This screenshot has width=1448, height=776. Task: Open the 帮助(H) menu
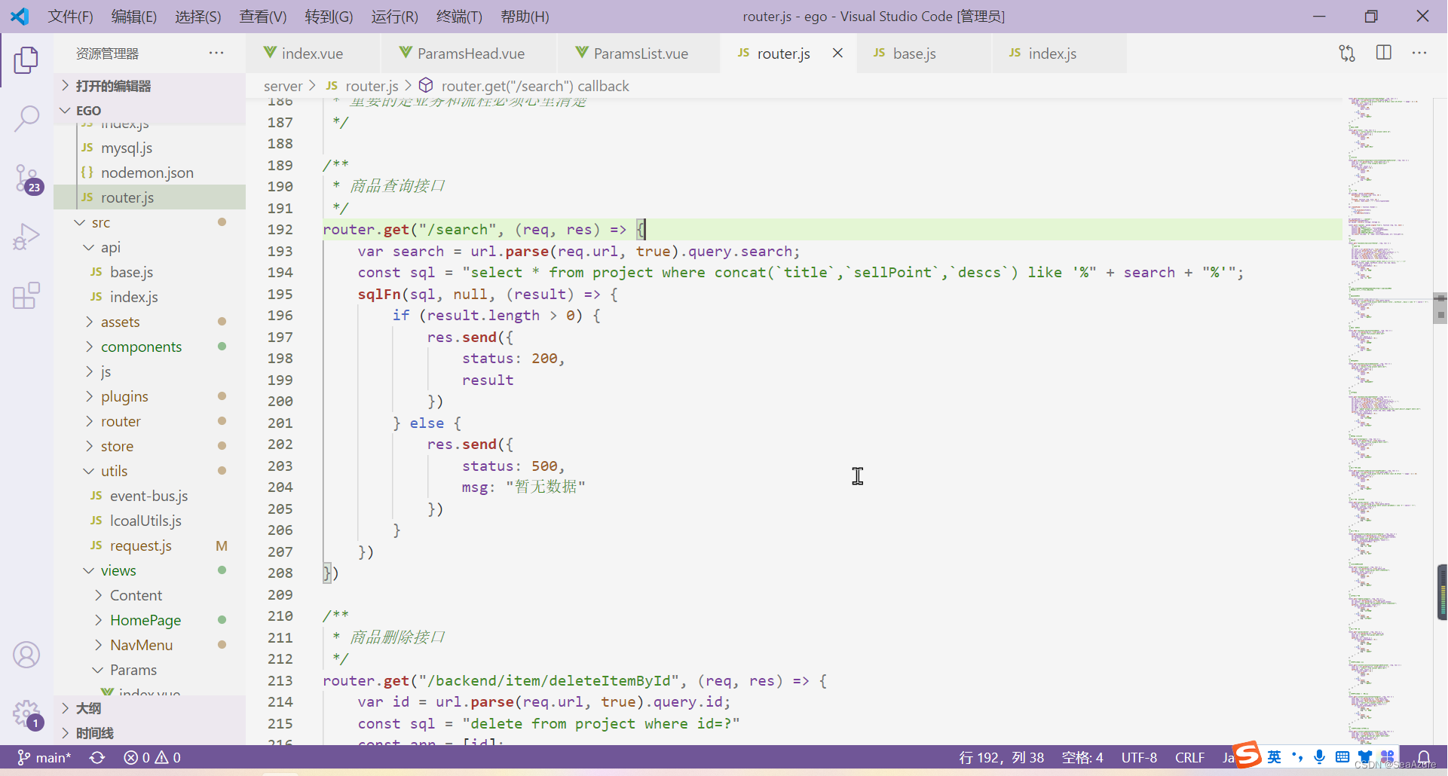click(525, 16)
